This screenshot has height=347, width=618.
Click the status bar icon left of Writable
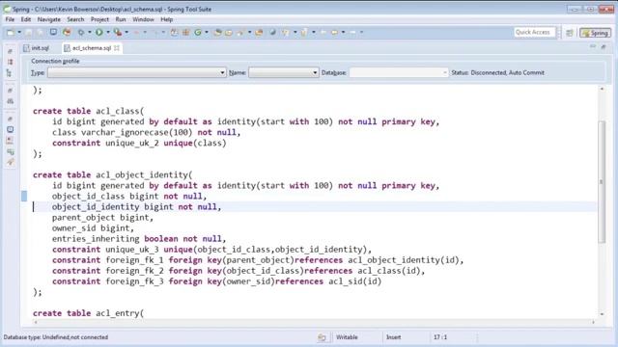322,337
